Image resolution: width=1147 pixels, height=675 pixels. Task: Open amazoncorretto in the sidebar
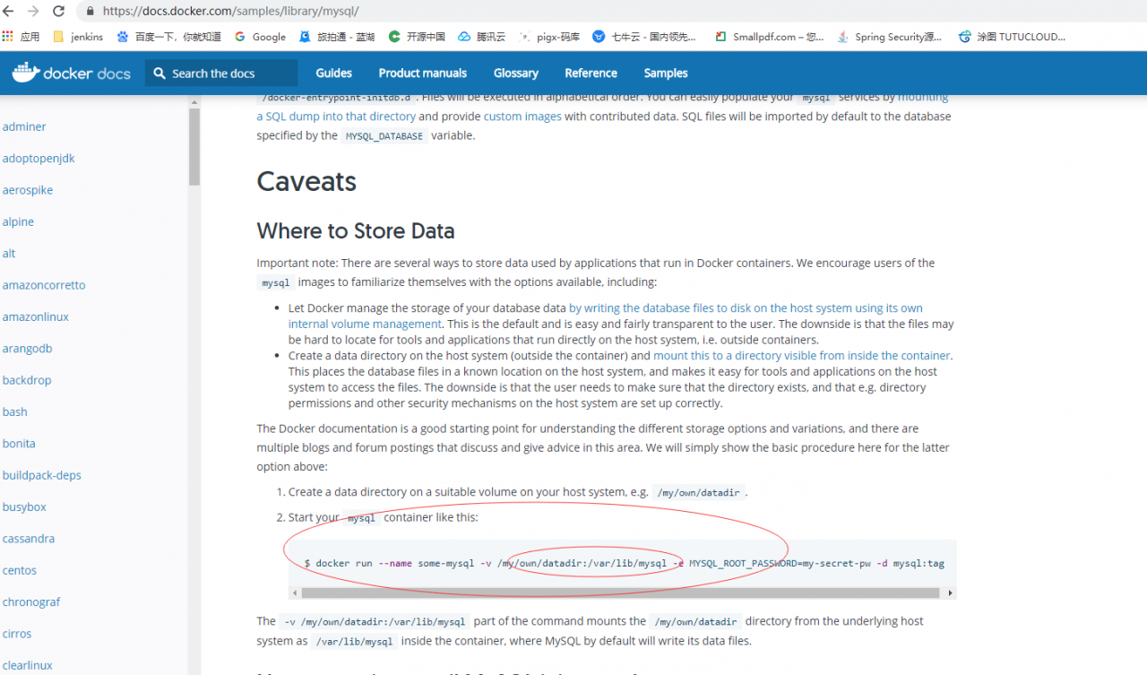click(x=44, y=285)
